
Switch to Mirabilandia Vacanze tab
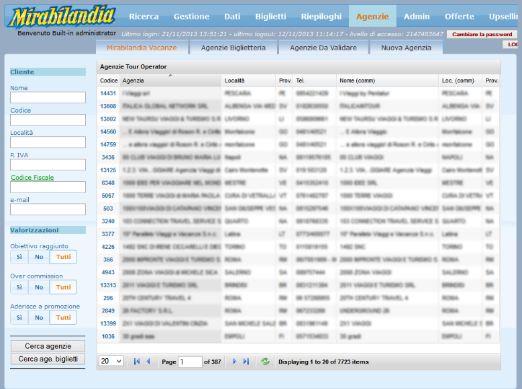click(142, 48)
